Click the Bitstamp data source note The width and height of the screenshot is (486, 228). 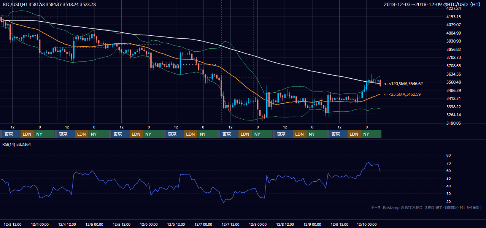click(x=426, y=207)
